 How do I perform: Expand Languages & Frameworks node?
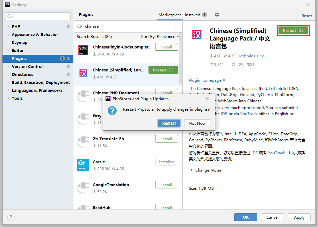coord(8,90)
